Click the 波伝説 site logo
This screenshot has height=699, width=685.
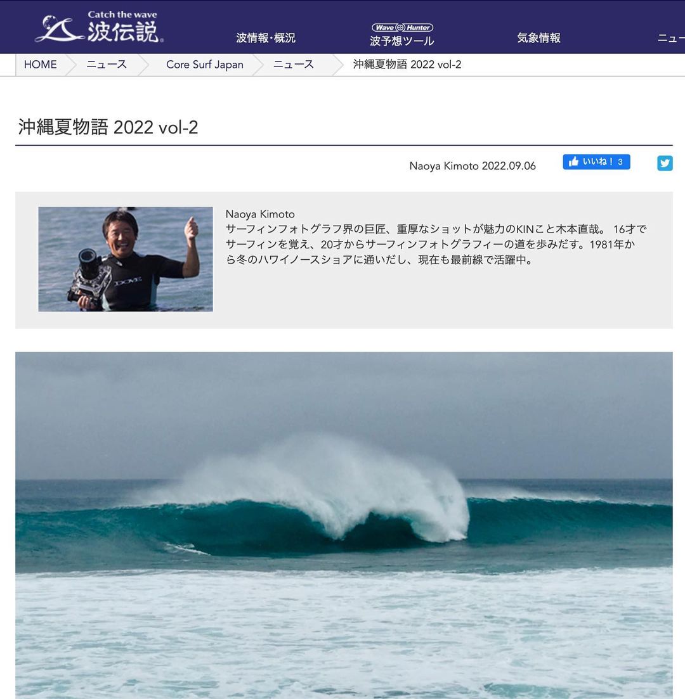point(99,27)
